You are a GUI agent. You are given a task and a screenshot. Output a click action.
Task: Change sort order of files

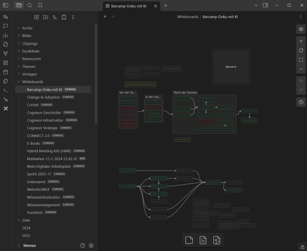point(54,17)
